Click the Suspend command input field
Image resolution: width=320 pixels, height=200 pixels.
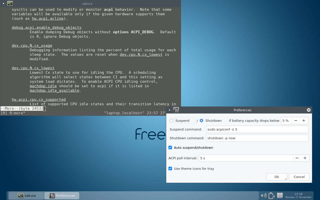(x=257, y=129)
